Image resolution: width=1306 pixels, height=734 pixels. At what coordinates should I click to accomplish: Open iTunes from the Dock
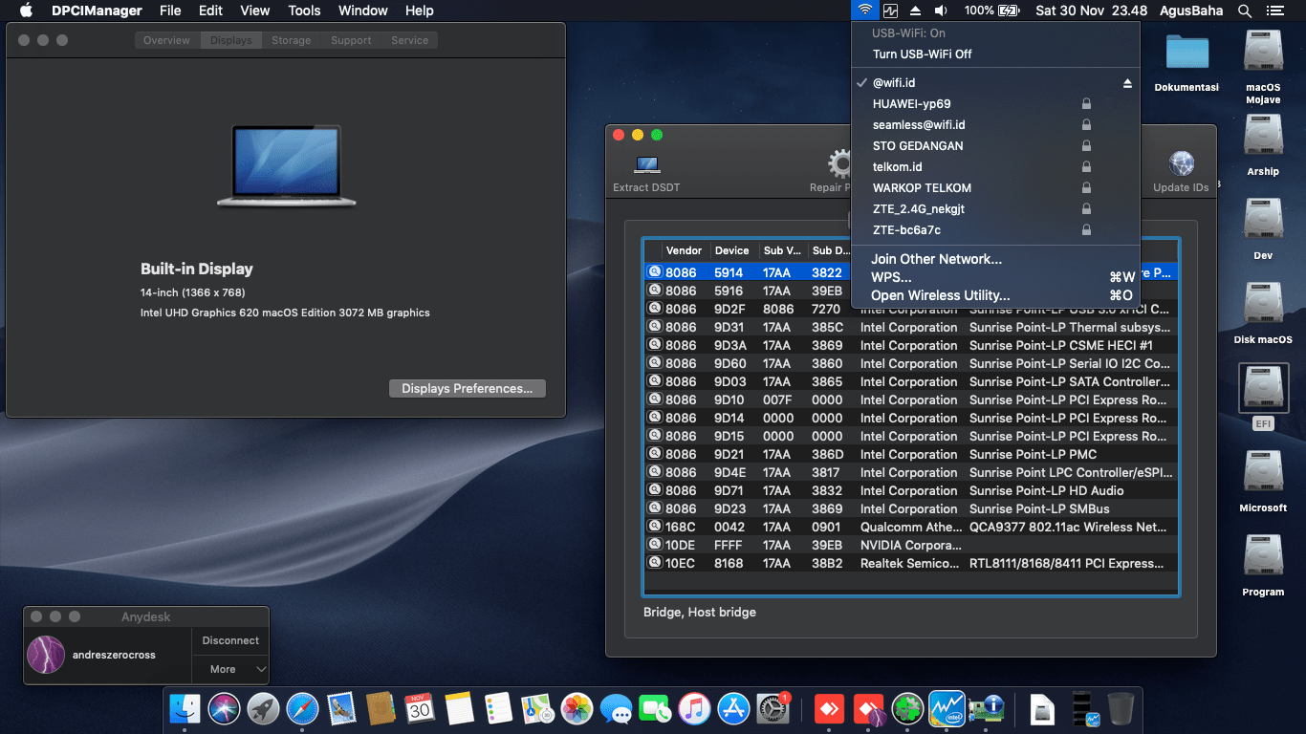(694, 708)
